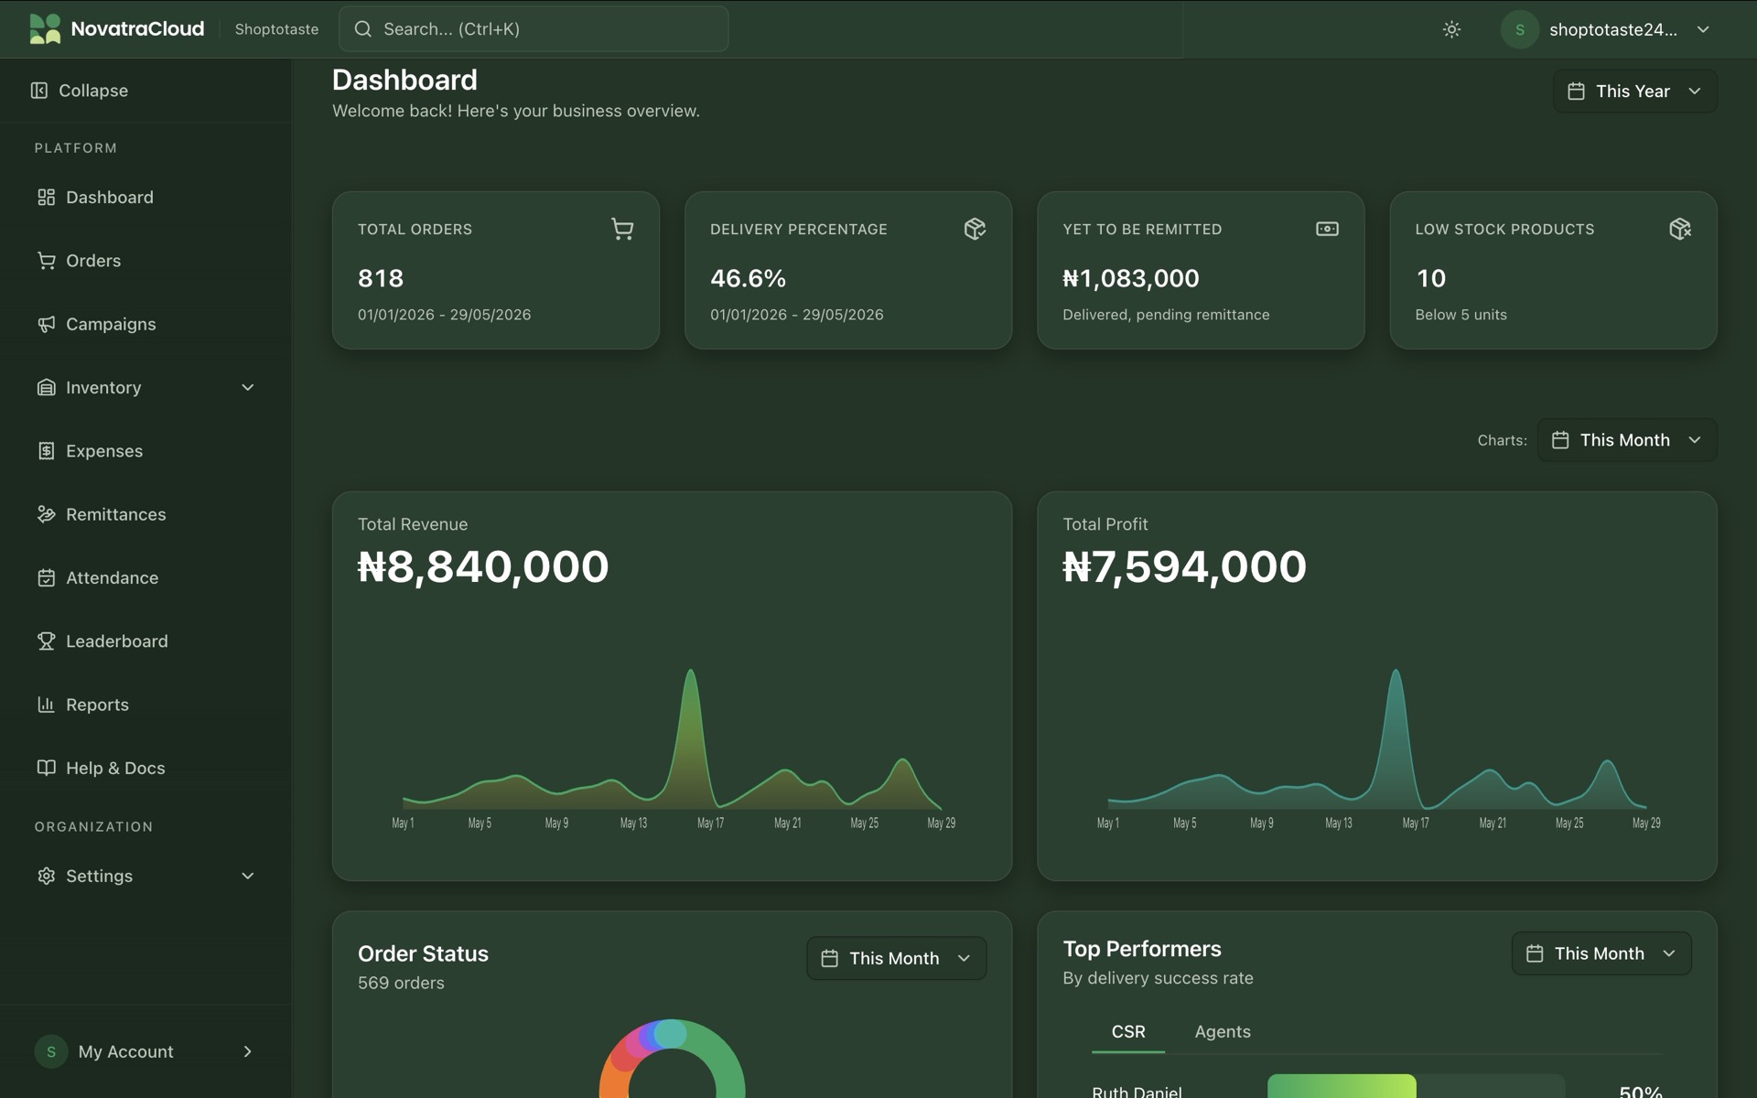Click the 569 orders text

pos(401,983)
